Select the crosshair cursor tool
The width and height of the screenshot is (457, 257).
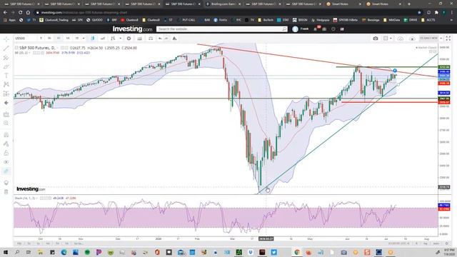pos(6,39)
